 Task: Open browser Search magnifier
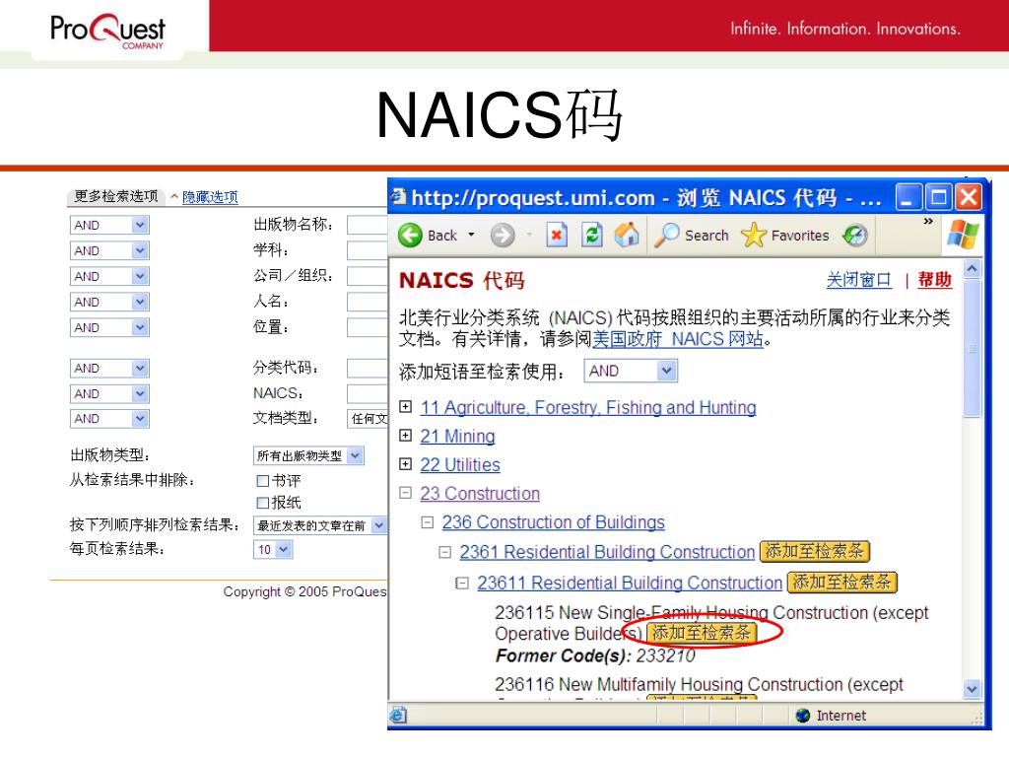pyautogui.click(x=691, y=236)
